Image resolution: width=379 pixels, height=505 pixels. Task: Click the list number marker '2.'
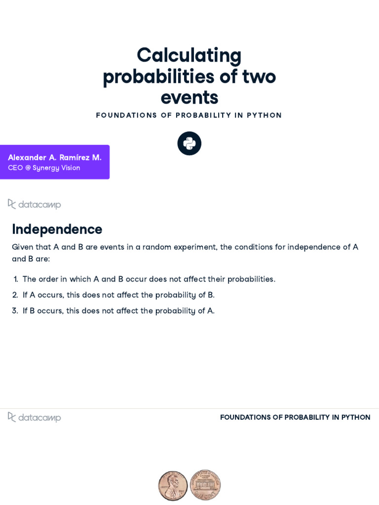[15, 295]
